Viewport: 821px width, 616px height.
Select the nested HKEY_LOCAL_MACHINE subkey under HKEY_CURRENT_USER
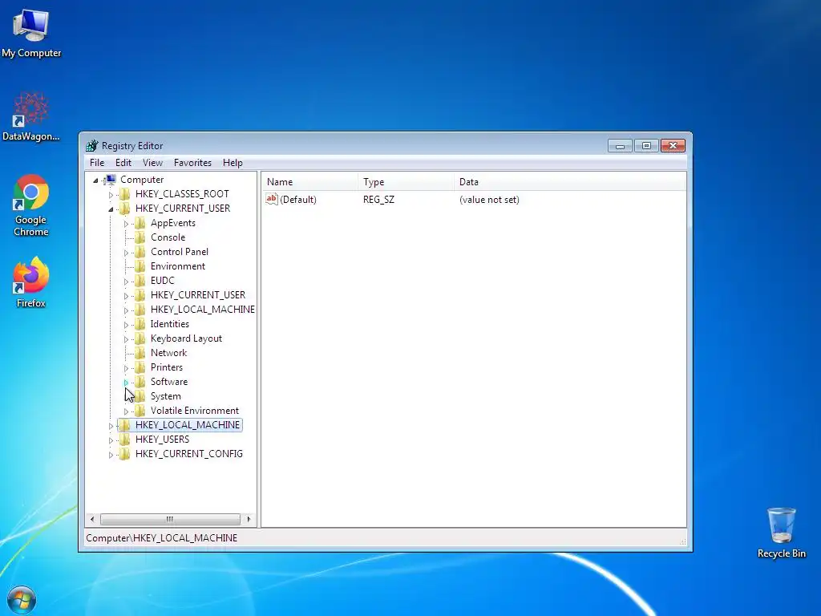tap(203, 310)
